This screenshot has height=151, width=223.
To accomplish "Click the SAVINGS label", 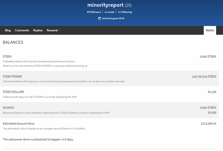I will (8, 108).
